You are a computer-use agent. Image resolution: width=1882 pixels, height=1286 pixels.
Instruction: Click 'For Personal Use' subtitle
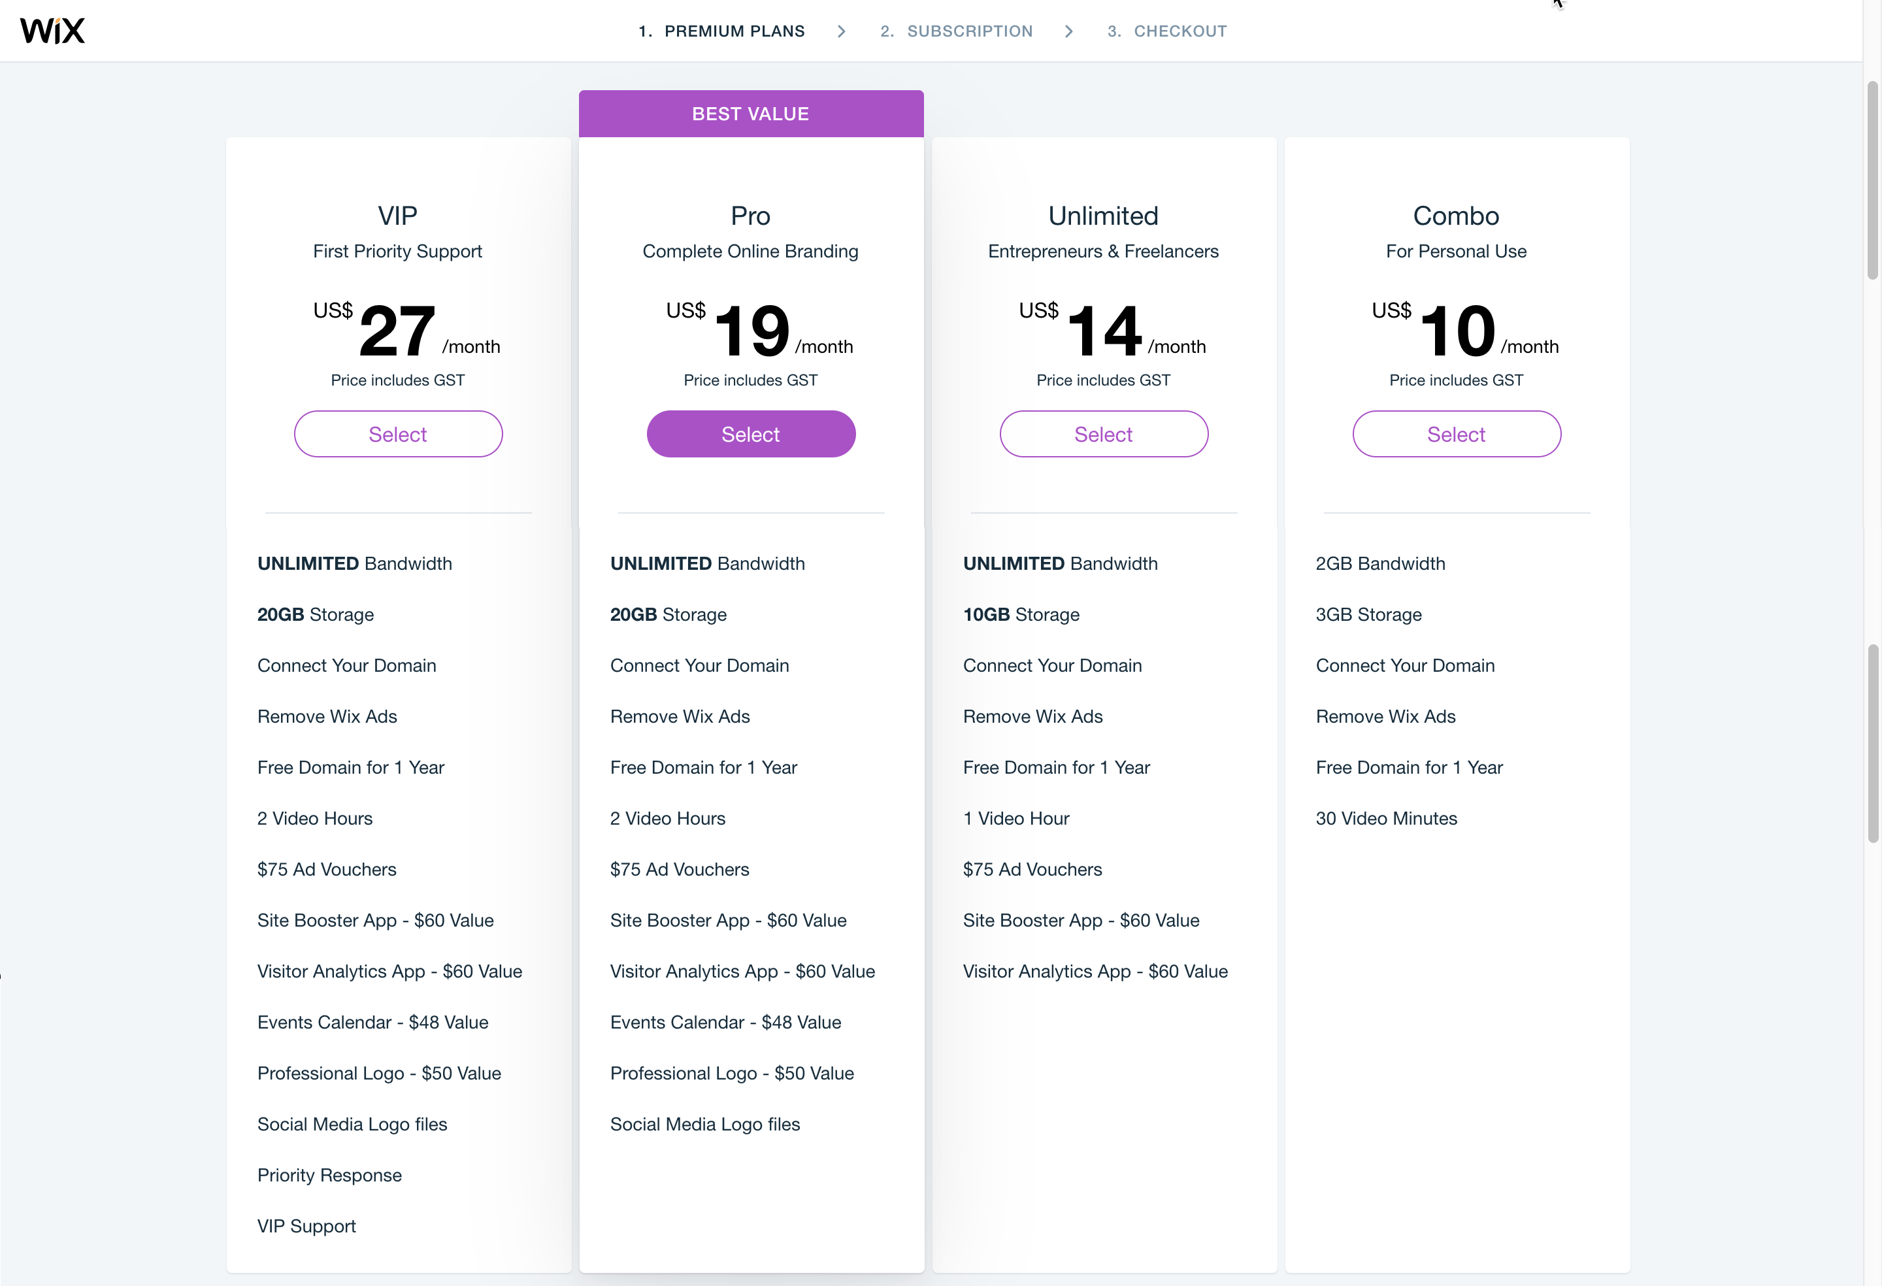[1456, 251]
